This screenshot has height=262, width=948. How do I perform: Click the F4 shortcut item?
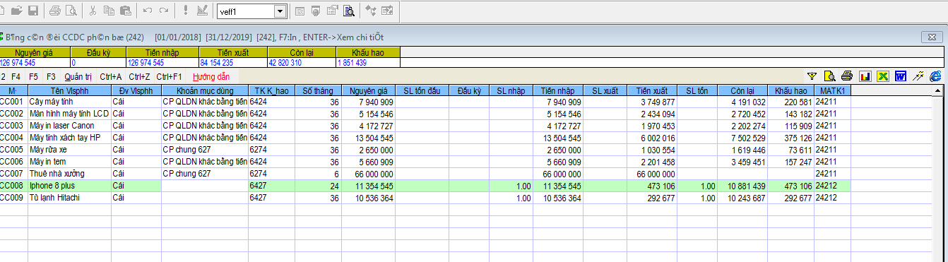(16, 76)
